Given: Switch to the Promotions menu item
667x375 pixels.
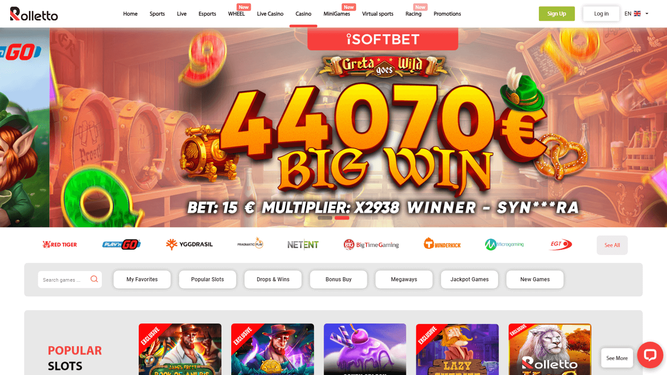Looking at the screenshot, I should pyautogui.click(x=447, y=14).
